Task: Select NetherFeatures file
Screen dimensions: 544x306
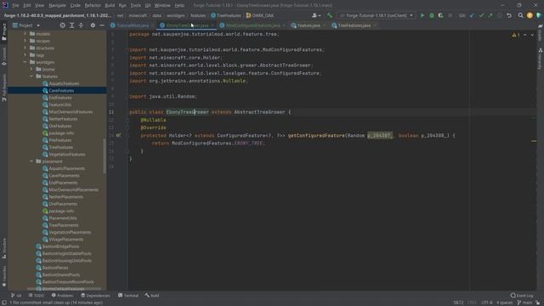Action: pyautogui.click(x=63, y=119)
